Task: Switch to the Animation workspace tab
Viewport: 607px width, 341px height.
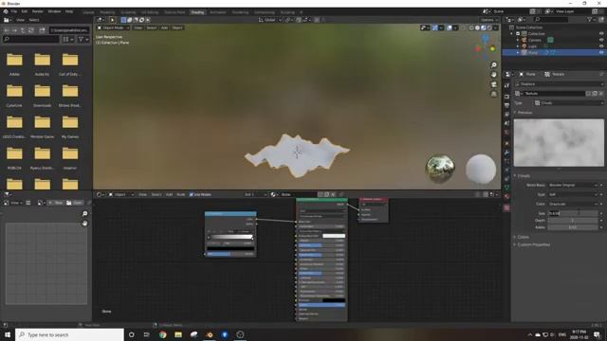Action: 218,12
